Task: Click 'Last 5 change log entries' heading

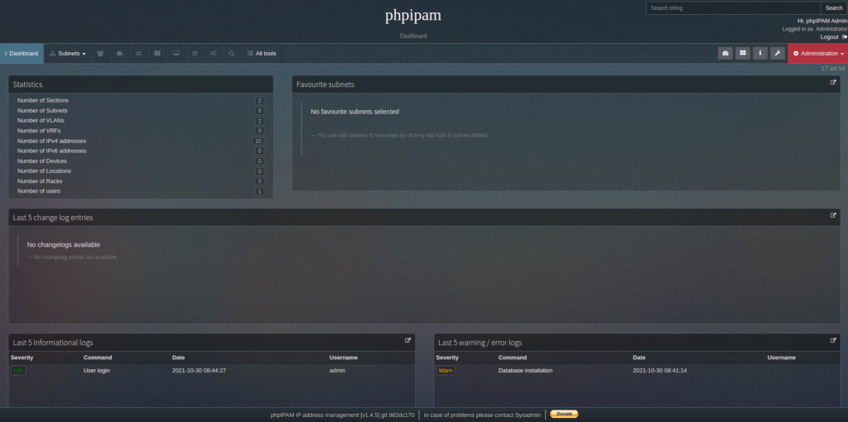Action: click(x=53, y=218)
